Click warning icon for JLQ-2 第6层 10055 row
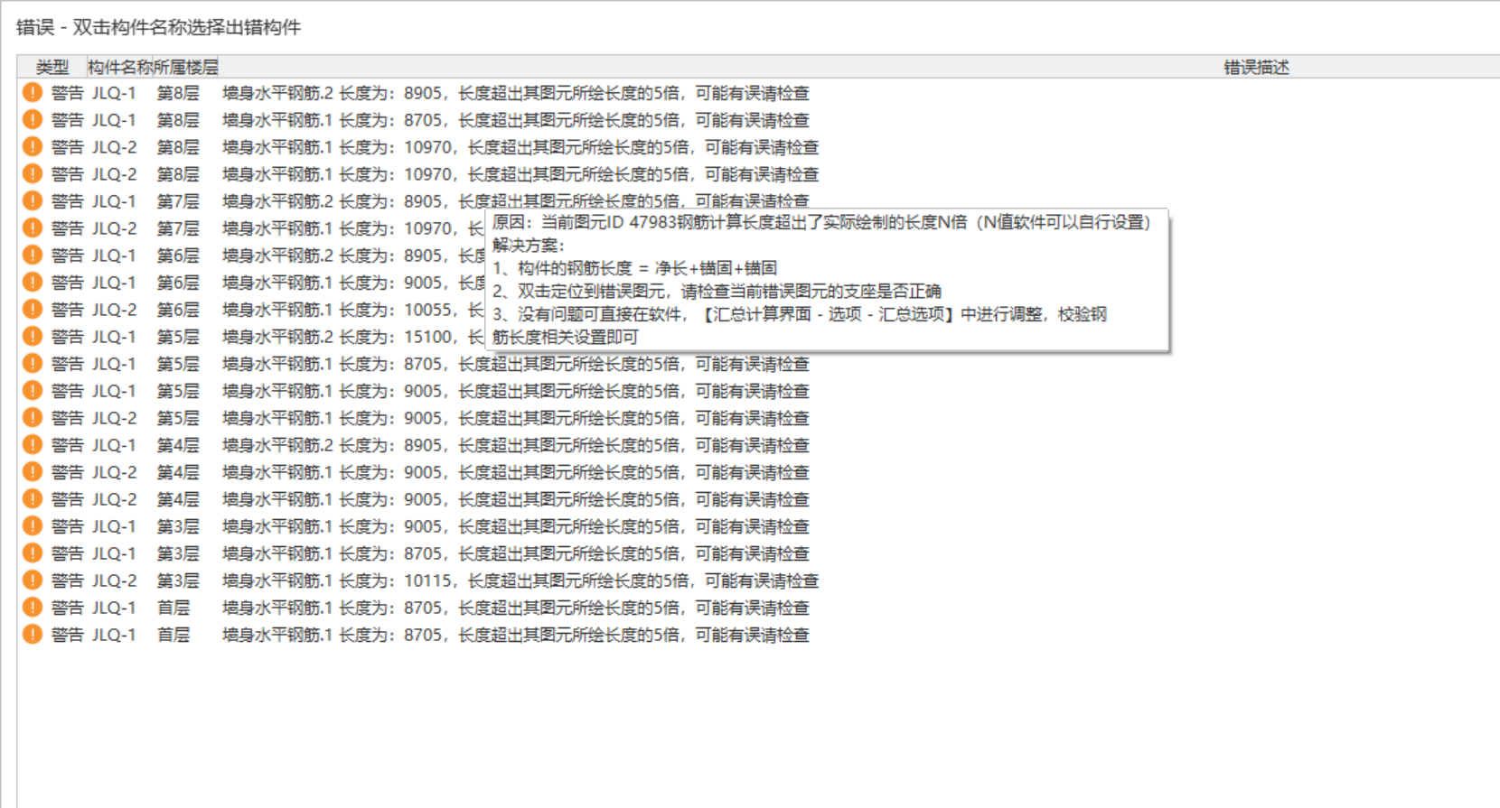This screenshot has width=1500, height=808. [33, 310]
